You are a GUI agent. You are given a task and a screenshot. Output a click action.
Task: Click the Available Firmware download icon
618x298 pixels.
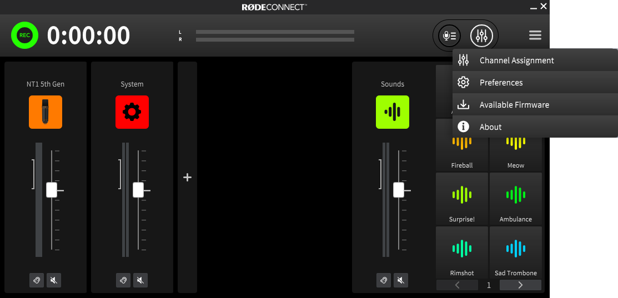[463, 105]
